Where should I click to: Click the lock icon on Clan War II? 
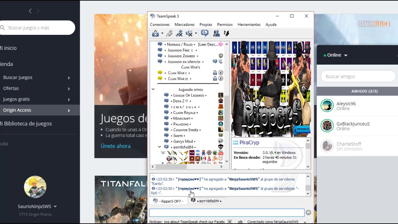[215, 79]
